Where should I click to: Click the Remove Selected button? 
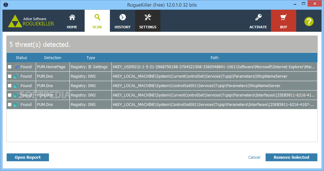291,157
